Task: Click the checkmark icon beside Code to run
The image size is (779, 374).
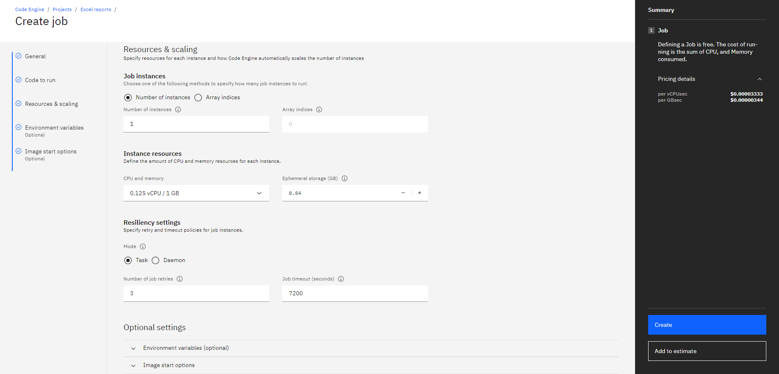Action: pyautogui.click(x=18, y=80)
